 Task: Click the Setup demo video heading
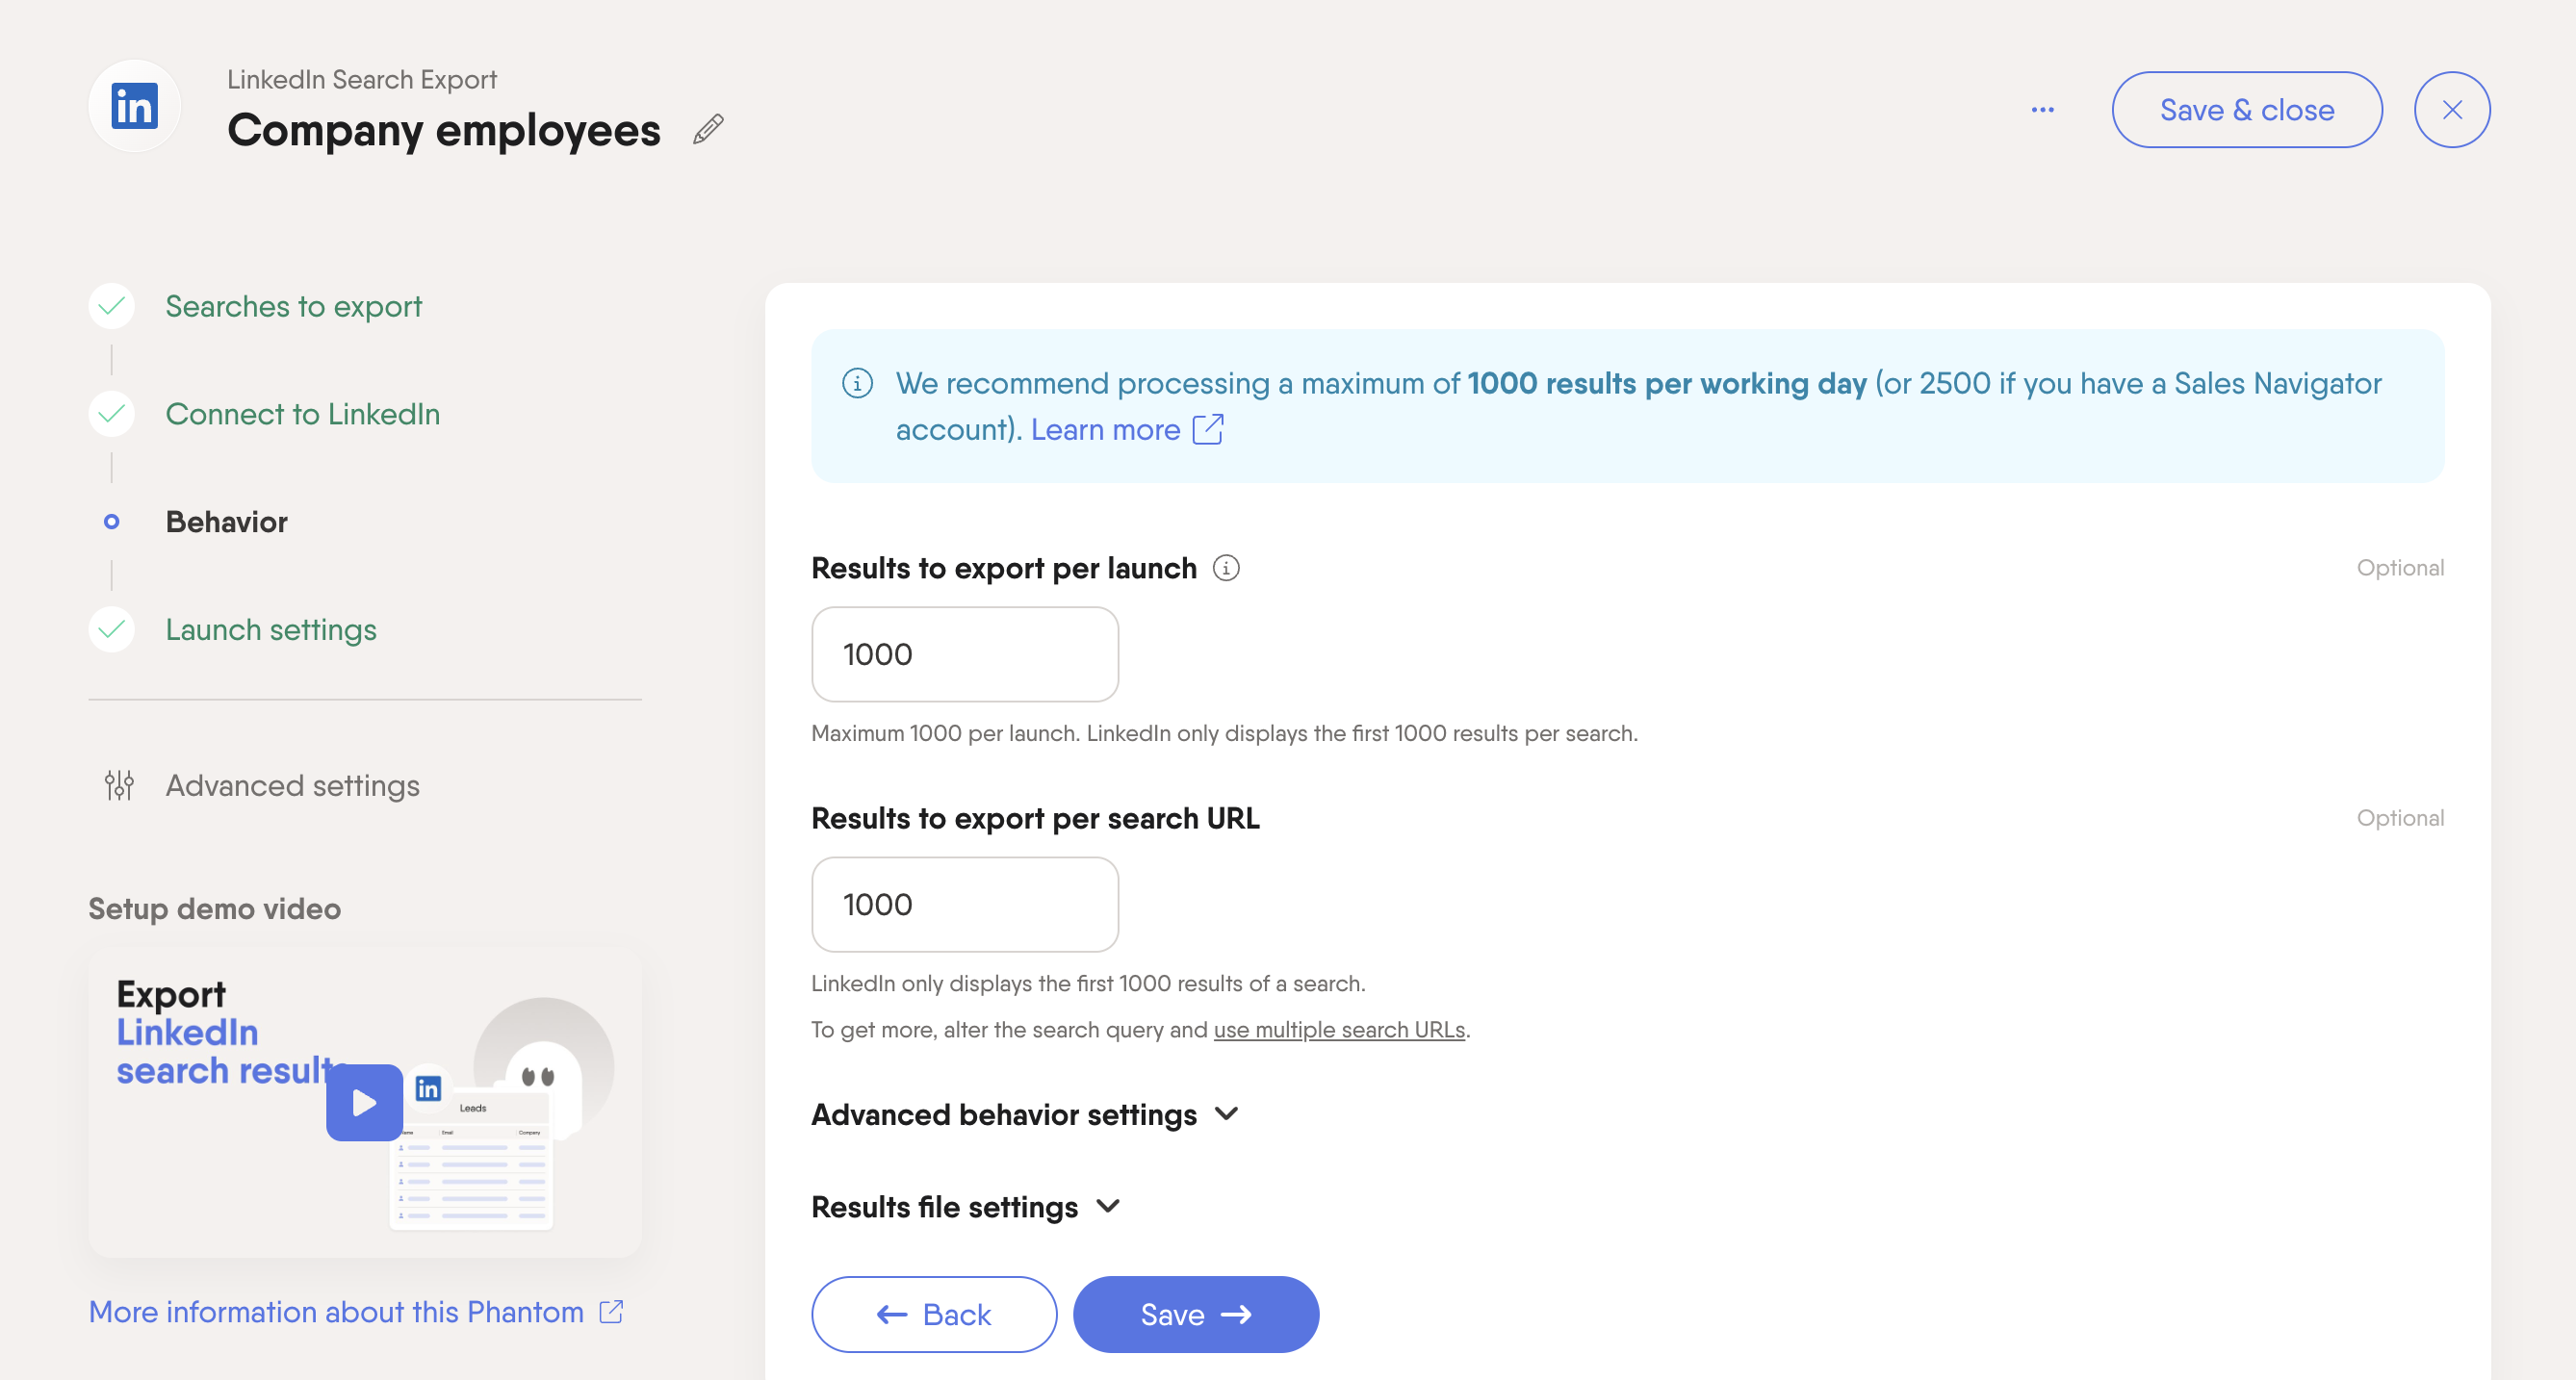(x=215, y=909)
